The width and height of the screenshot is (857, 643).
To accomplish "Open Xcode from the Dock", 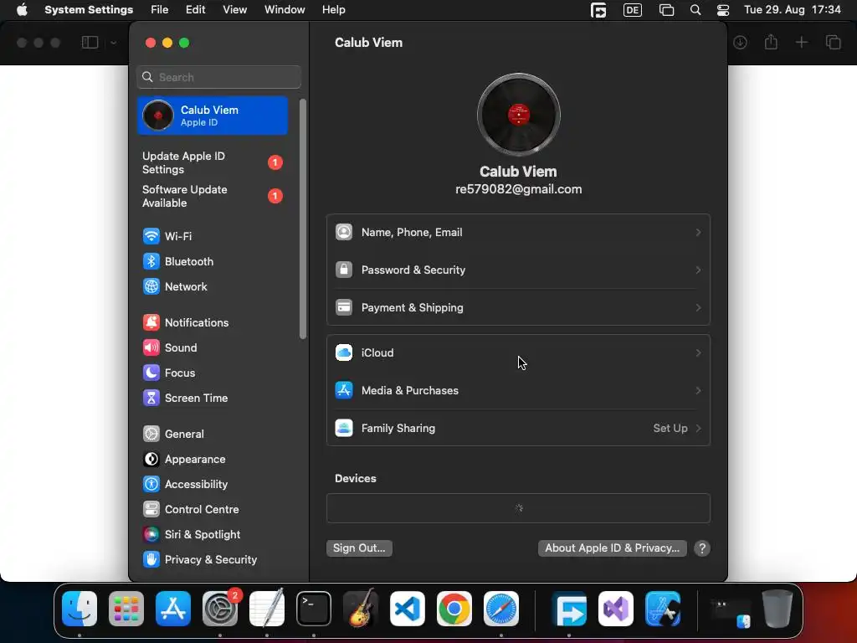I will pos(663,609).
